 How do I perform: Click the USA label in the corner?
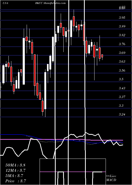coord(5,3)
